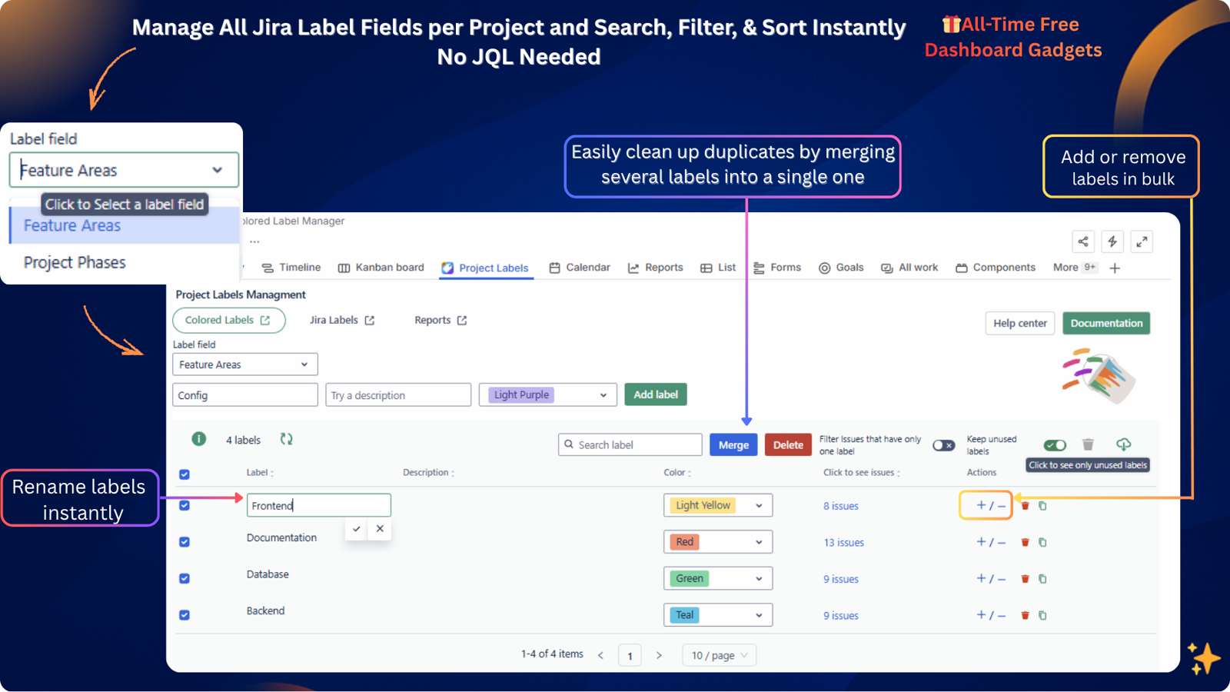
Task: Click the lightning bolt icon at top right
Action: 1112,241
